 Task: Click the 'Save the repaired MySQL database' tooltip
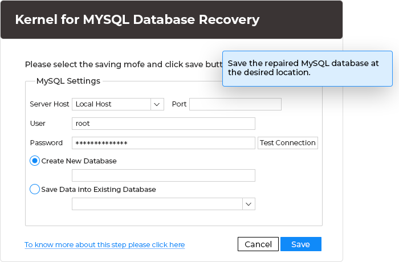(307, 68)
